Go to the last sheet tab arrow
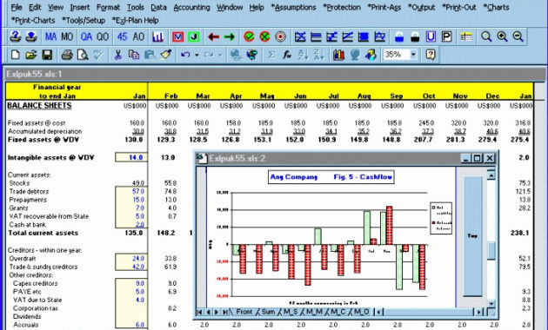Viewport: 548px width, 330px height. click(x=224, y=312)
